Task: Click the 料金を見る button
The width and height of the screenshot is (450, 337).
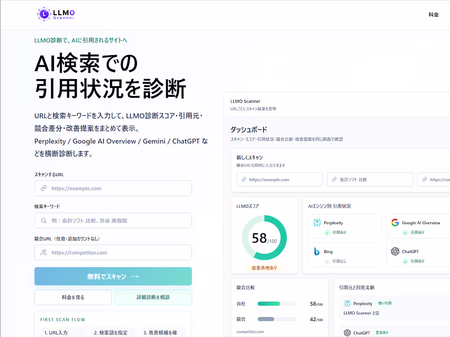Action: click(73, 297)
